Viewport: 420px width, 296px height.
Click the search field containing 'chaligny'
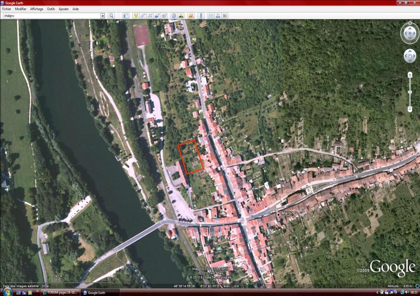pos(51,16)
